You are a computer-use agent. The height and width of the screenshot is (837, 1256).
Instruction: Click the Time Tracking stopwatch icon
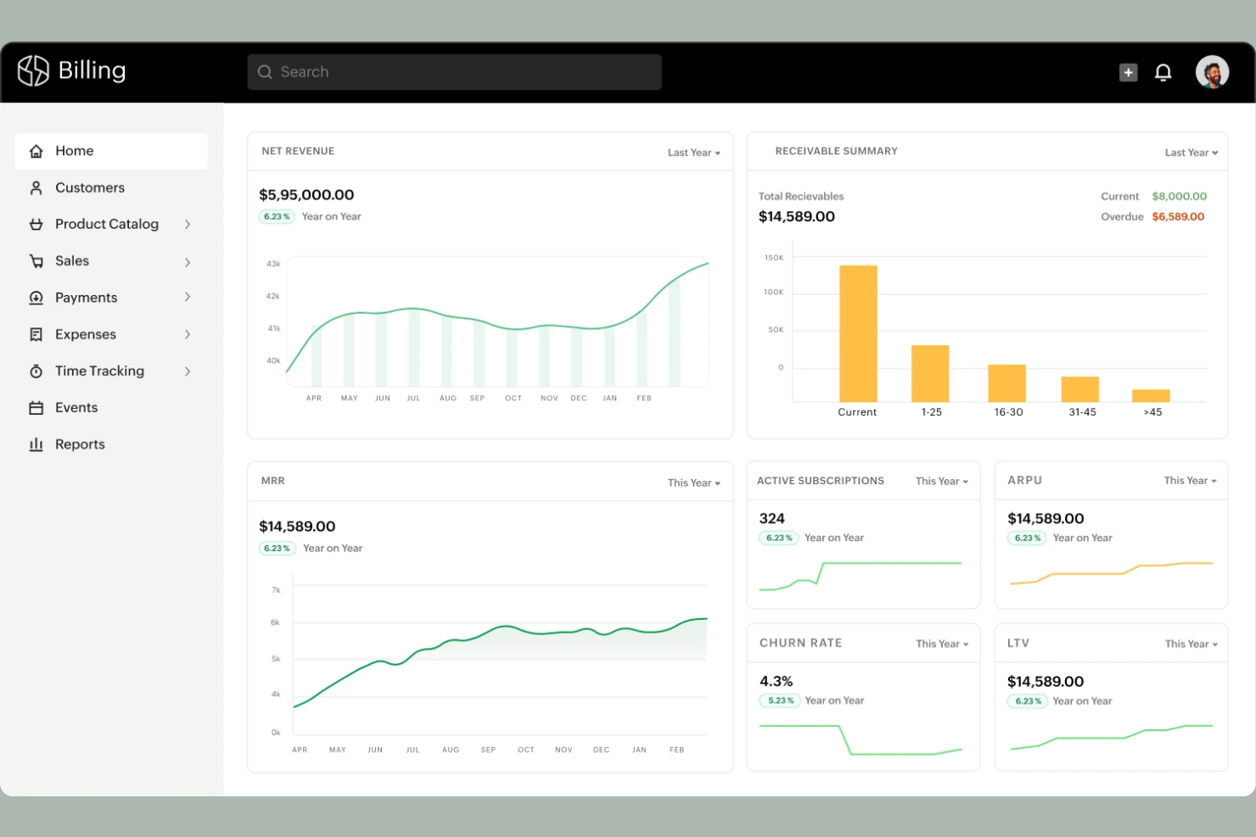[36, 371]
